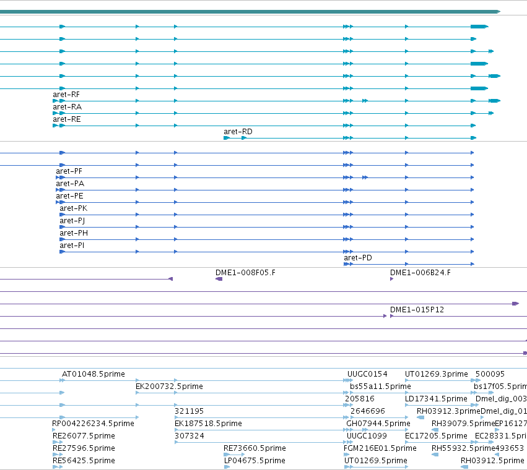Image resolution: width=527 pixels, height=470 pixels.
Task: Select the UUGC0154 EST label
Action: click(367, 374)
